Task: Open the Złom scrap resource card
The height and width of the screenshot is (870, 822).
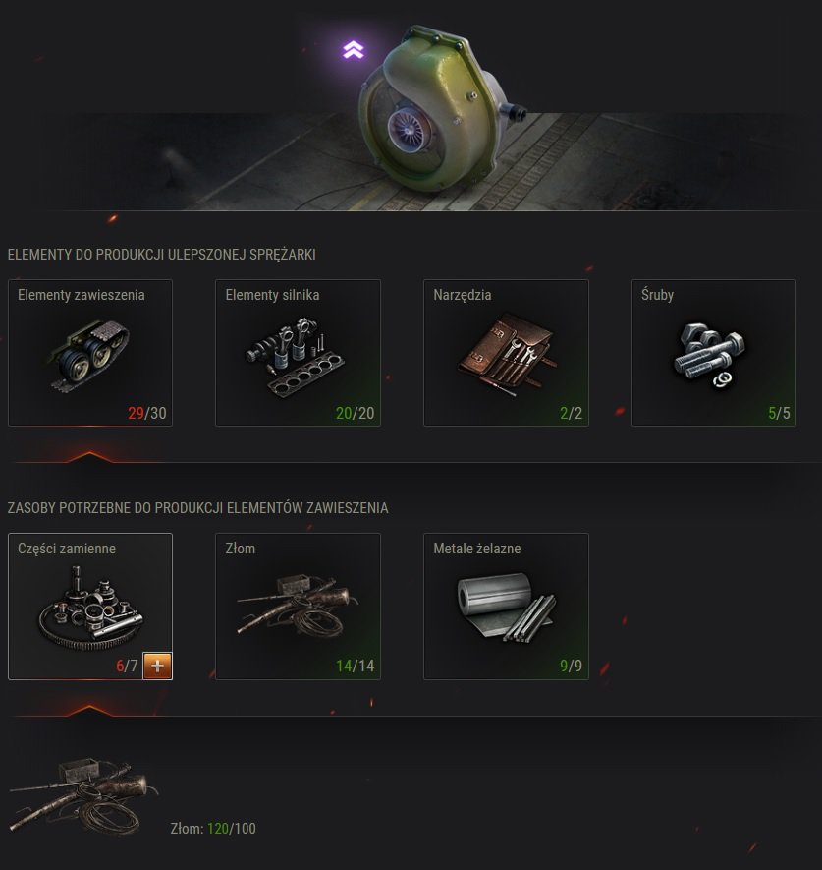Action: point(298,607)
